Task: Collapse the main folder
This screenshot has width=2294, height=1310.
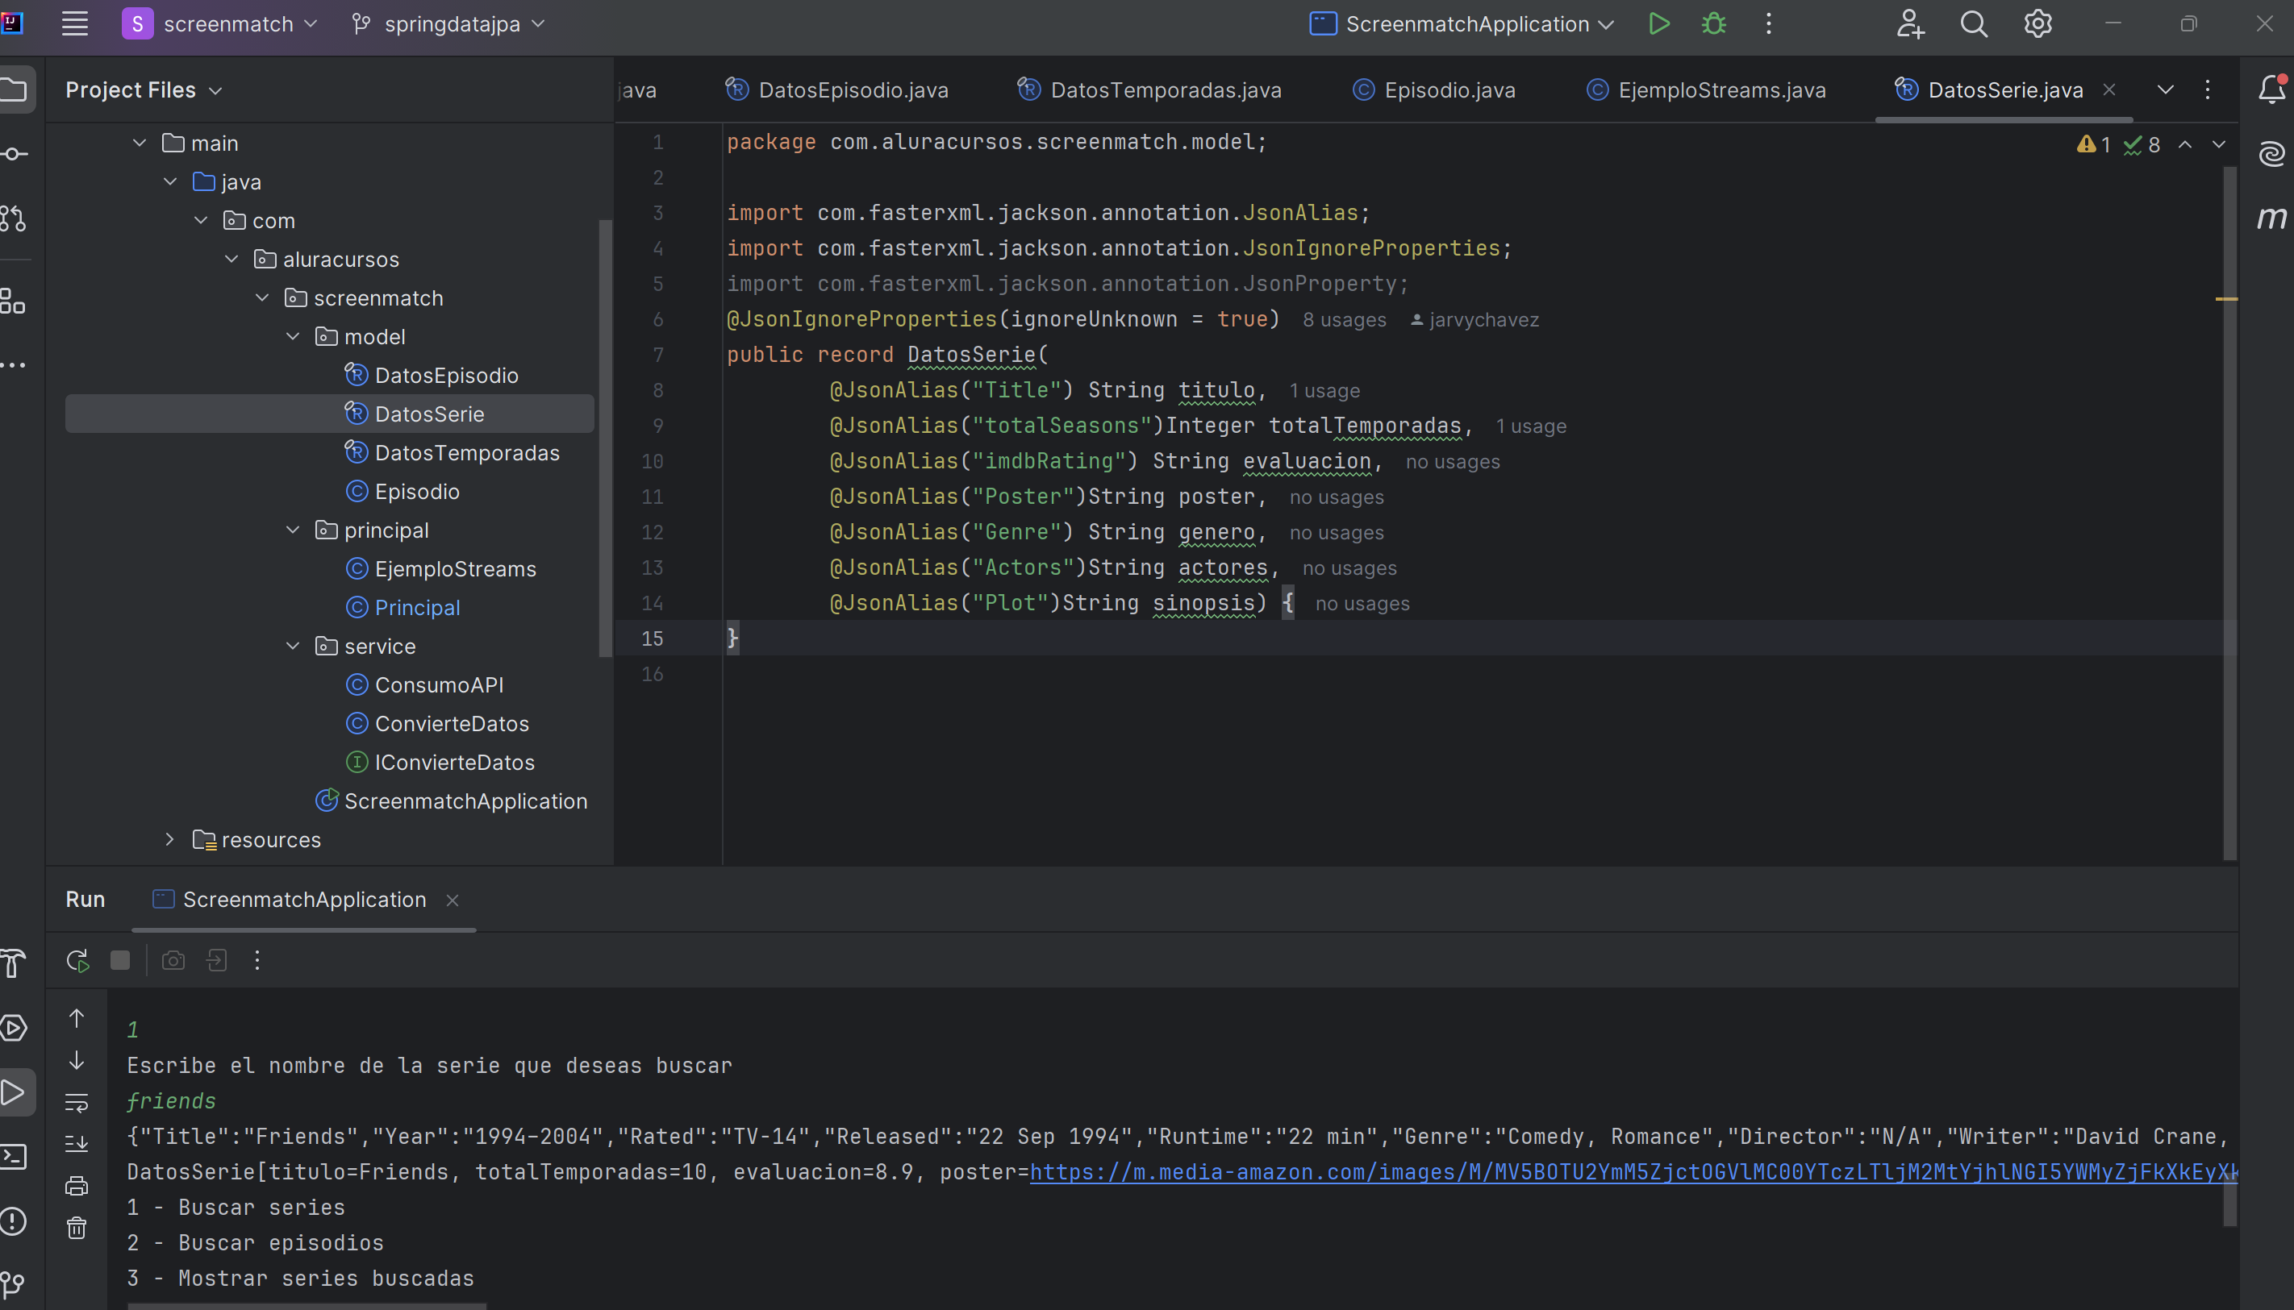Action: [x=140, y=143]
